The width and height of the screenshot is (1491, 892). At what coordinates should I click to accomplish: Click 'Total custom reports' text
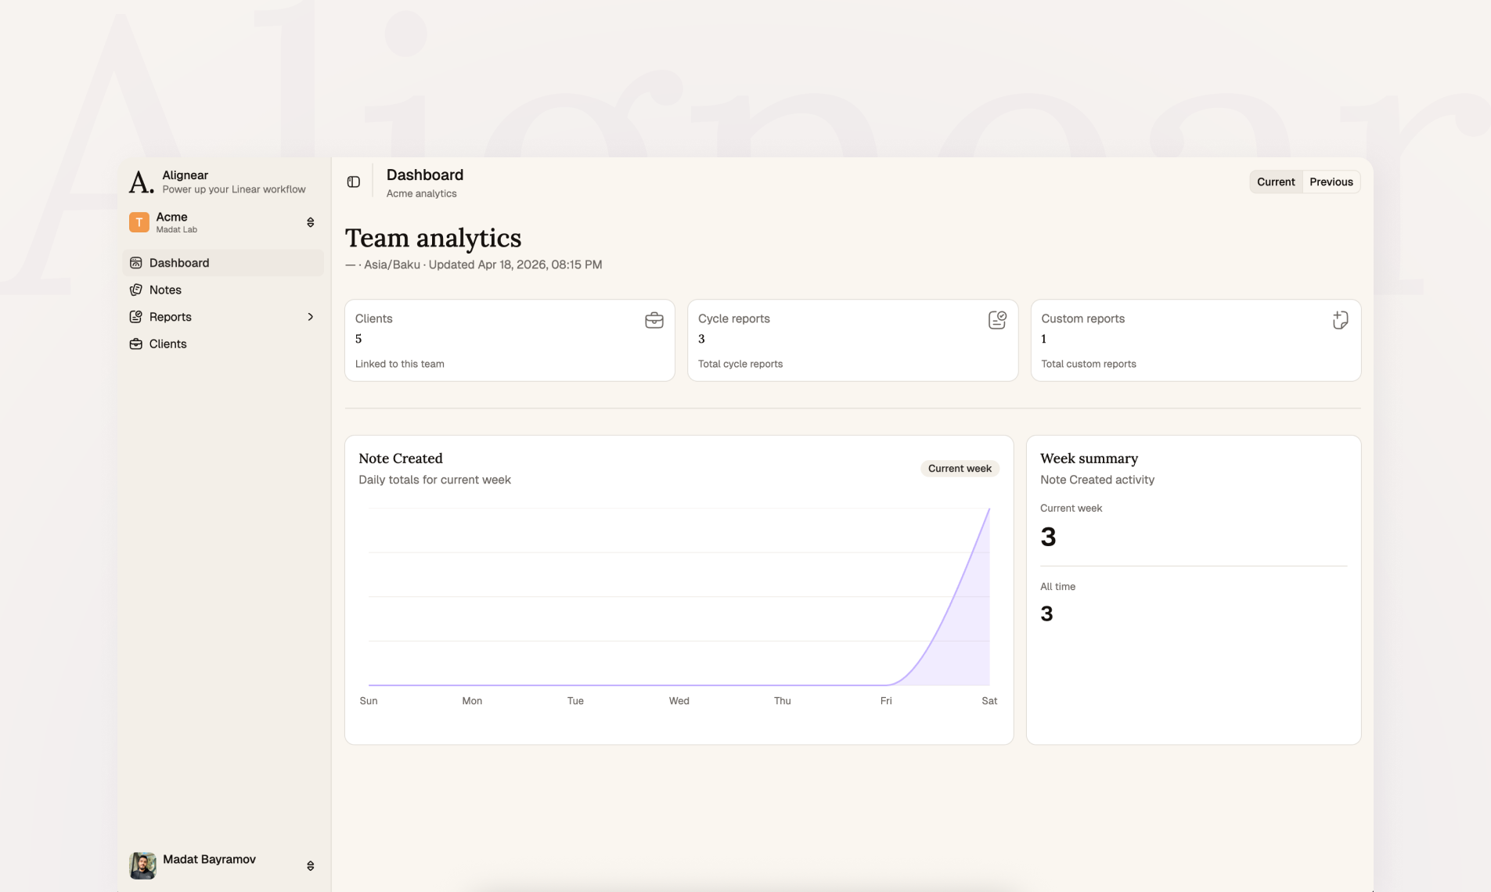1089,364
